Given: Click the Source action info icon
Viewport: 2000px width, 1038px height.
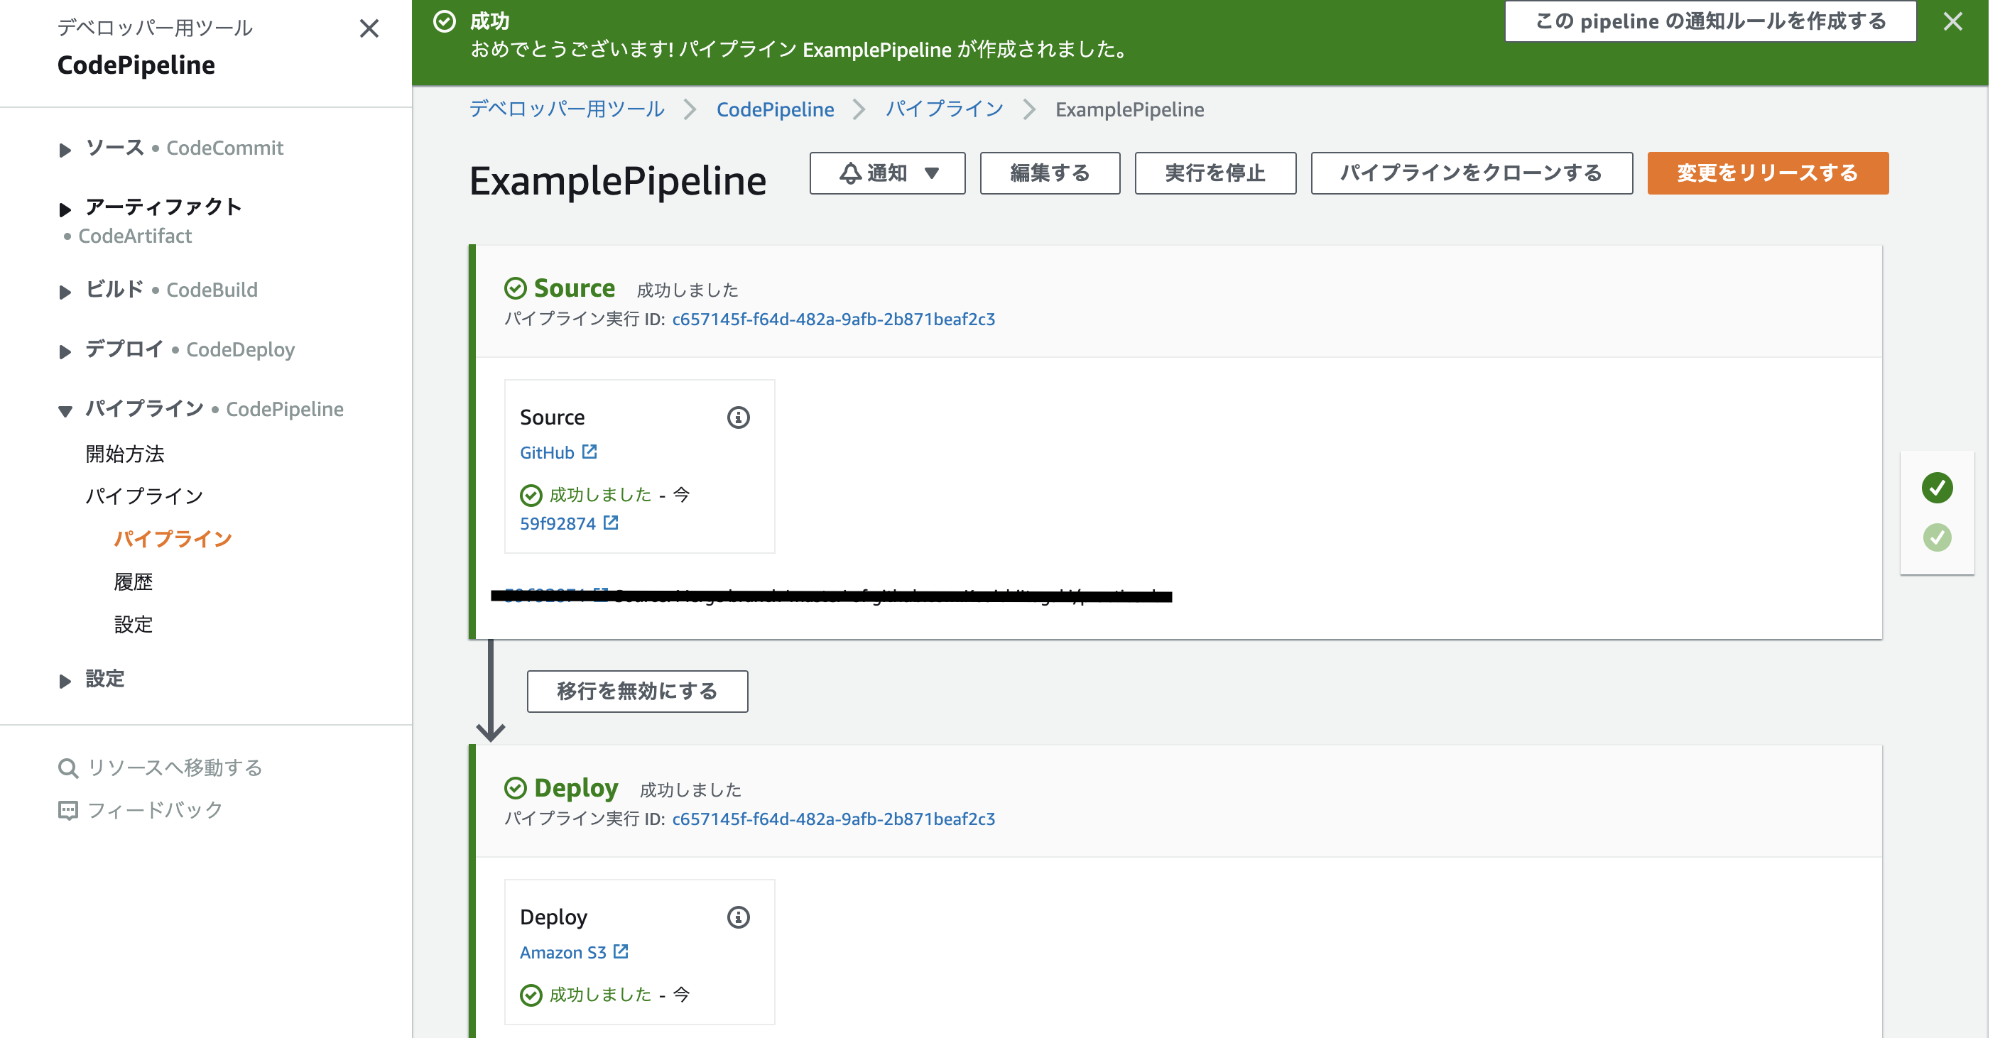Looking at the screenshot, I should [x=738, y=417].
